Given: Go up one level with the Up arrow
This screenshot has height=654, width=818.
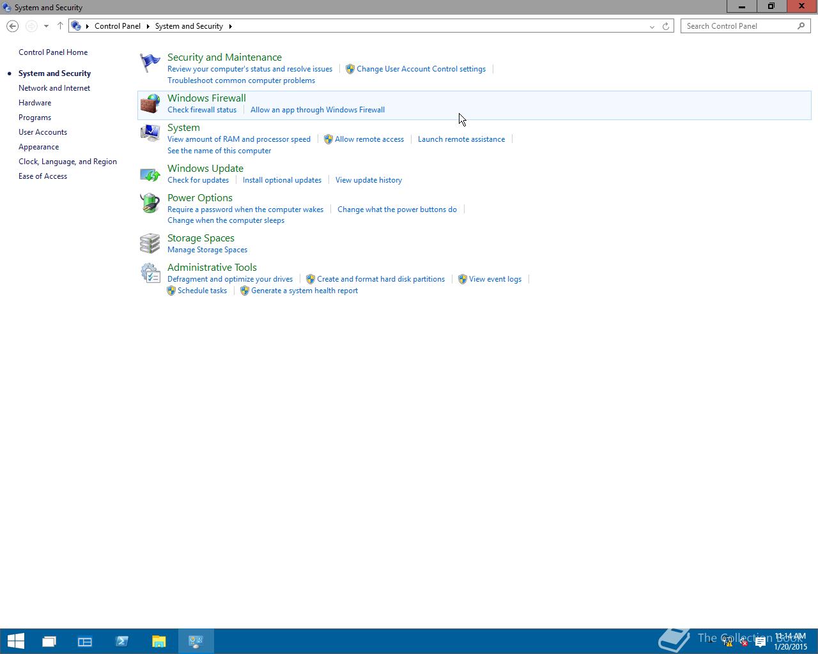Looking at the screenshot, I should coord(60,26).
